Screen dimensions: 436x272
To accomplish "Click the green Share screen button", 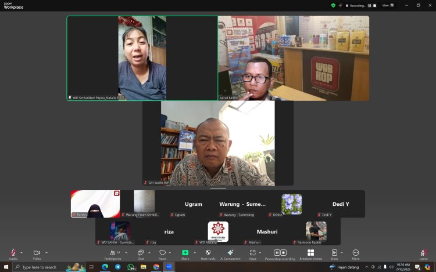I will click(185, 253).
